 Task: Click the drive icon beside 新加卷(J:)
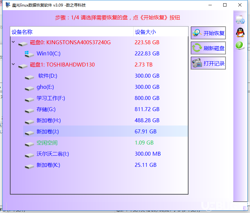[29, 133]
